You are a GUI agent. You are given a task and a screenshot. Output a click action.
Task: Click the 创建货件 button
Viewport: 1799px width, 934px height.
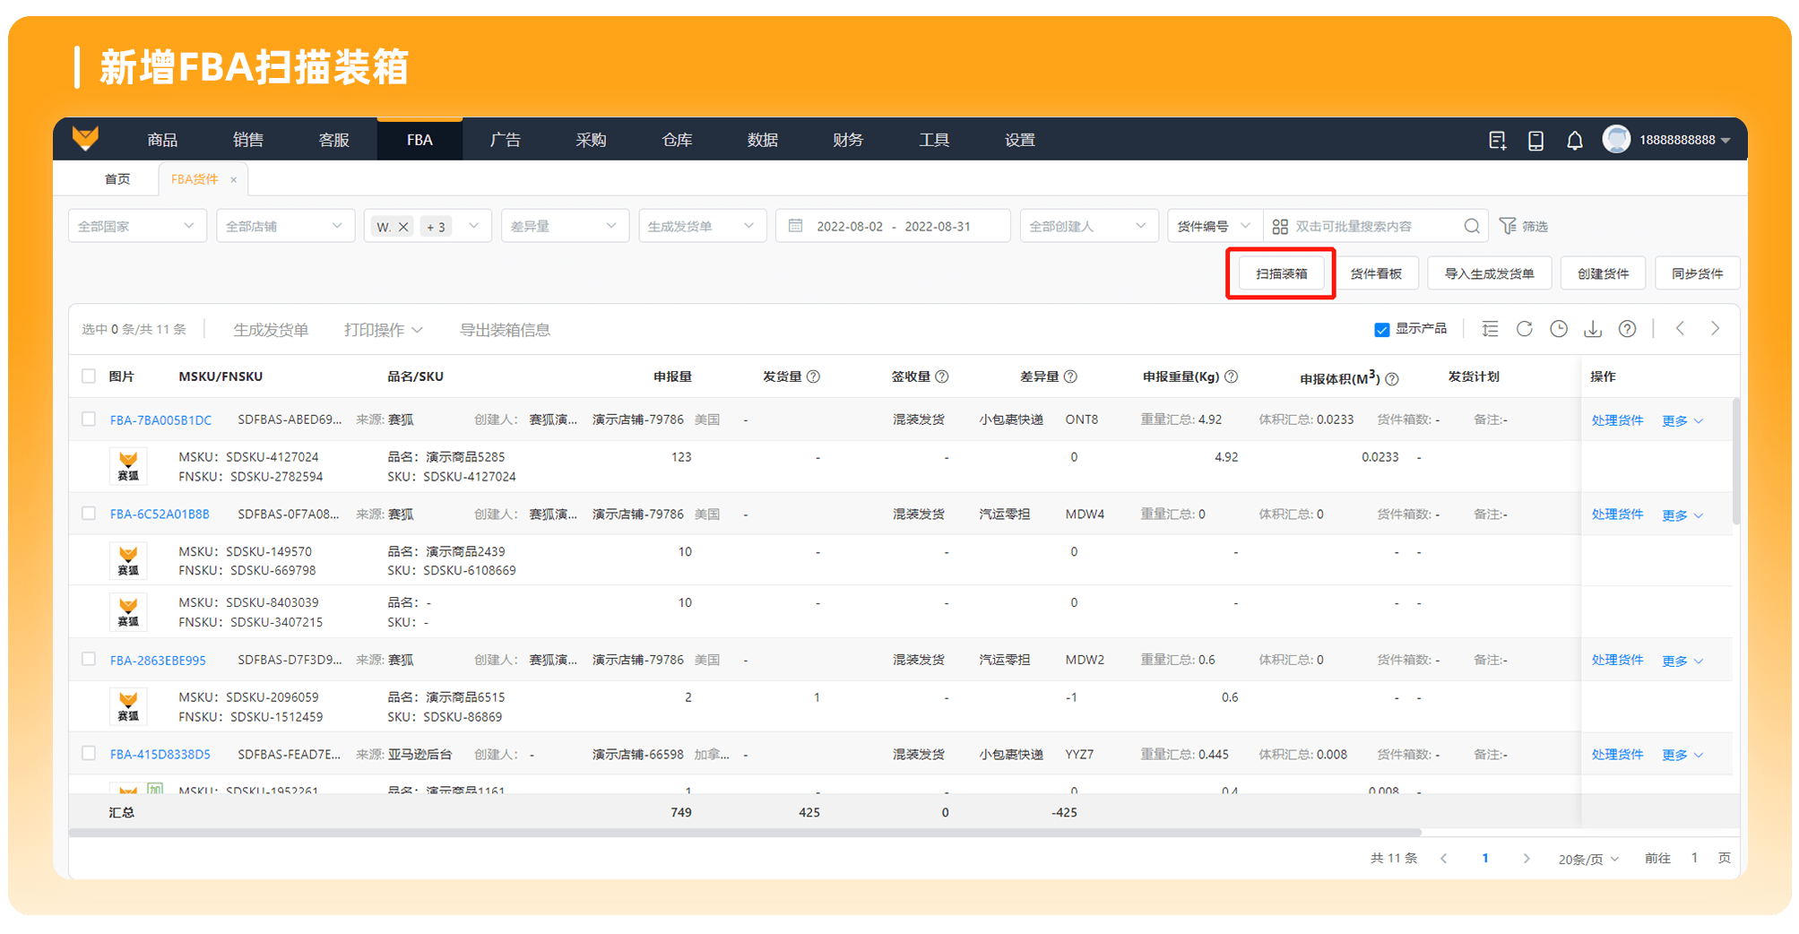pos(1603,273)
